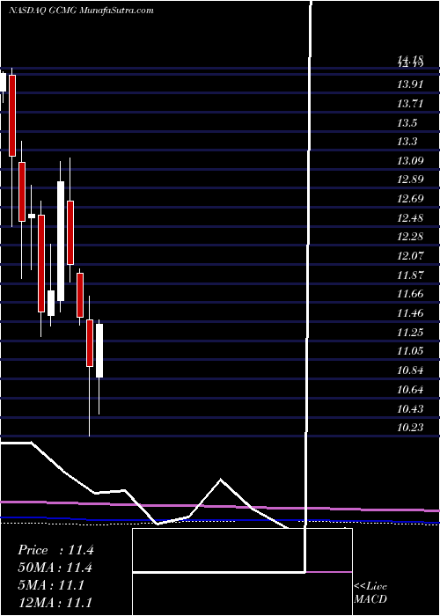The width and height of the screenshot is (440, 616).
Task: Click the 11.46 price axis label
Action: pos(410,313)
